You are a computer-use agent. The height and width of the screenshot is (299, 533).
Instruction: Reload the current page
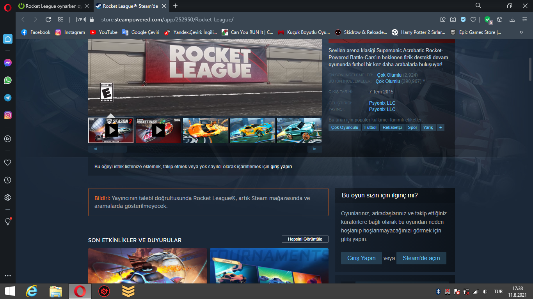pos(48,19)
